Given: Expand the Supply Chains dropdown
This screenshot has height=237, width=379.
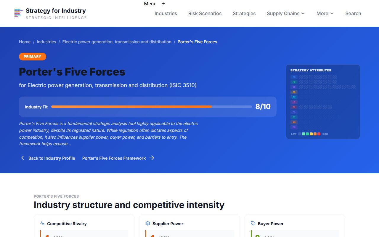Looking at the screenshot, I should tap(285, 13).
